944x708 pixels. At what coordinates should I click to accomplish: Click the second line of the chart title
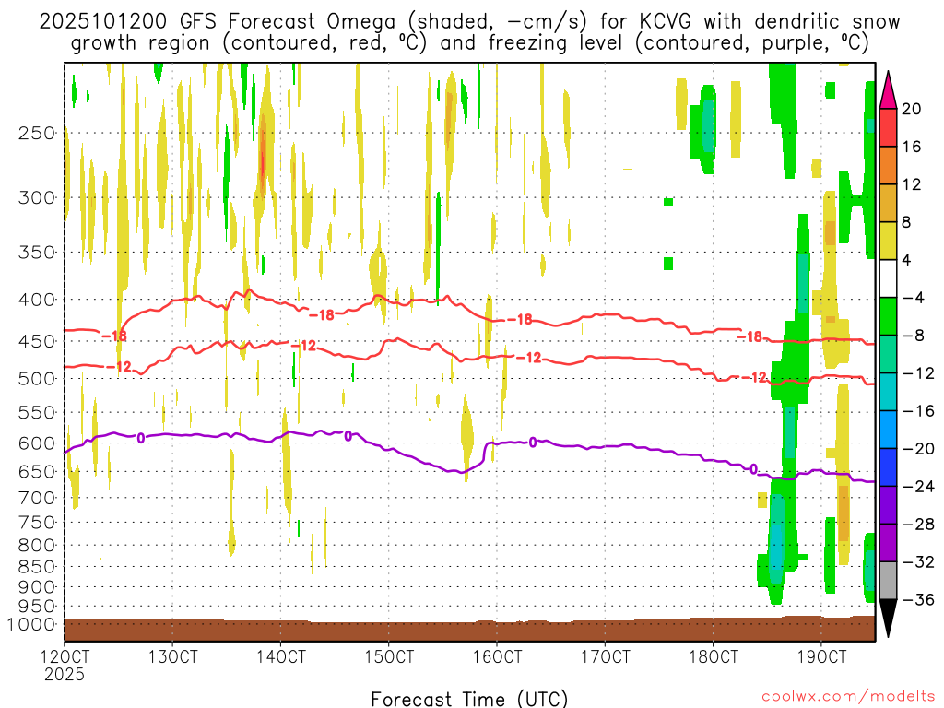(x=469, y=43)
